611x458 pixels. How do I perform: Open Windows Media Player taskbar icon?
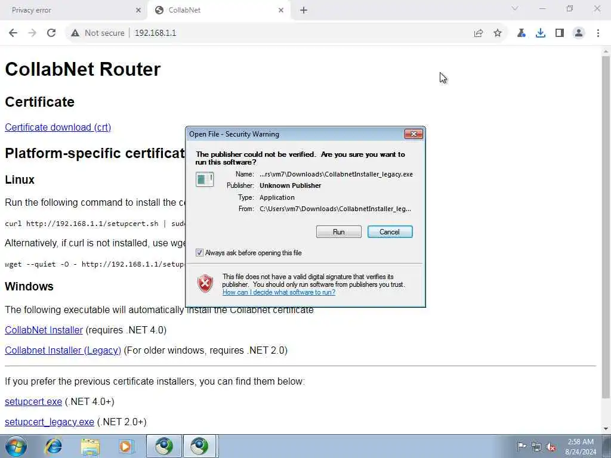126,446
